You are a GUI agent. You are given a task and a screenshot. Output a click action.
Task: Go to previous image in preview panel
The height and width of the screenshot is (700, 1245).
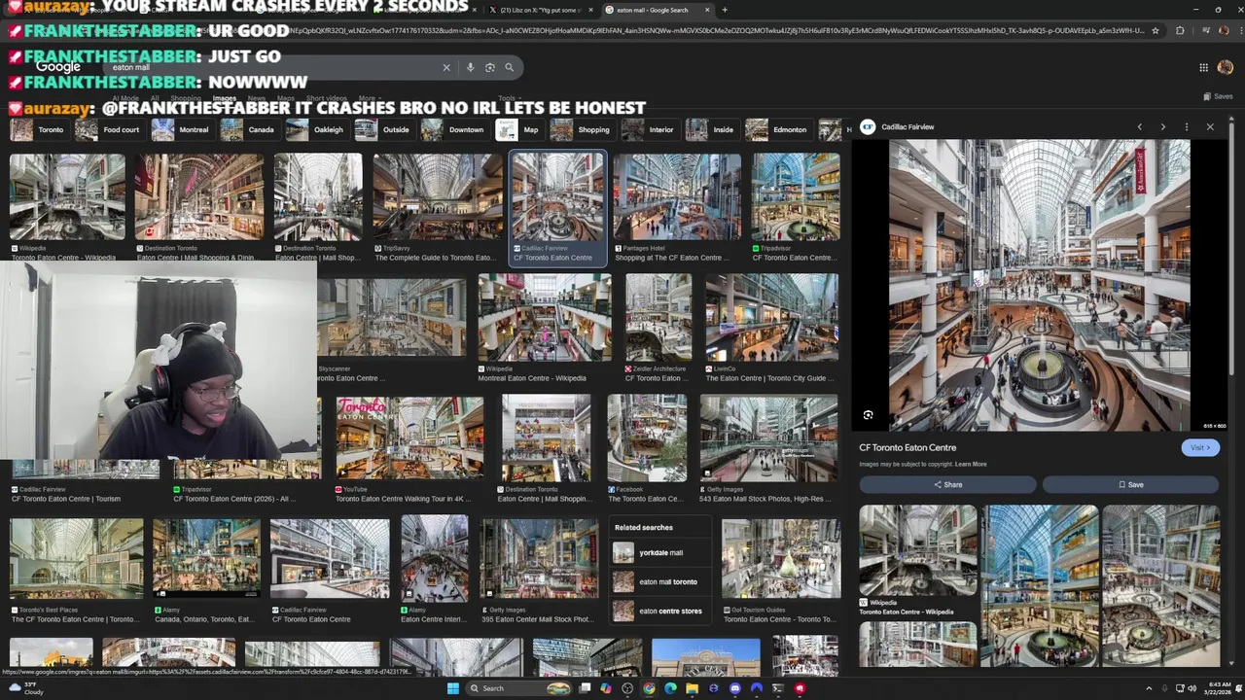pyautogui.click(x=1140, y=126)
